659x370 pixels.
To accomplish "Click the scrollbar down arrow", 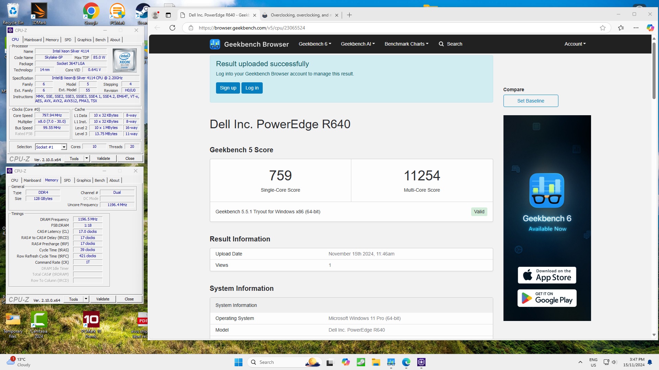I will point(654,335).
